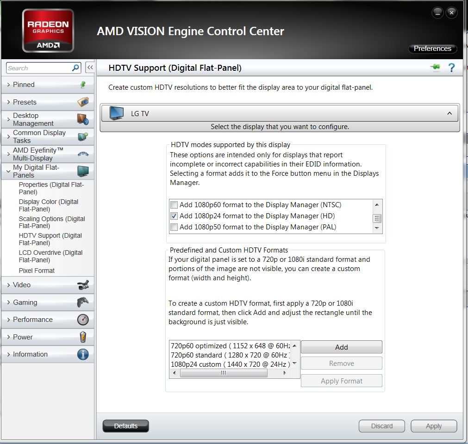
Task: Minimize the Control Center window
Action: [437, 13]
